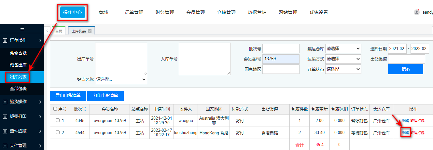
Task: Open the 财务管理 top menu
Action: pyautogui.click(x=165, y=12)
